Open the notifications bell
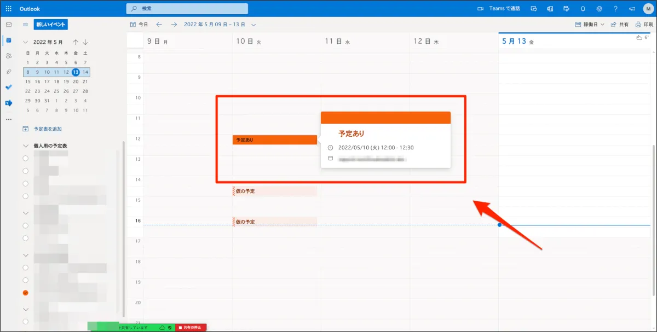 point(583,9)
